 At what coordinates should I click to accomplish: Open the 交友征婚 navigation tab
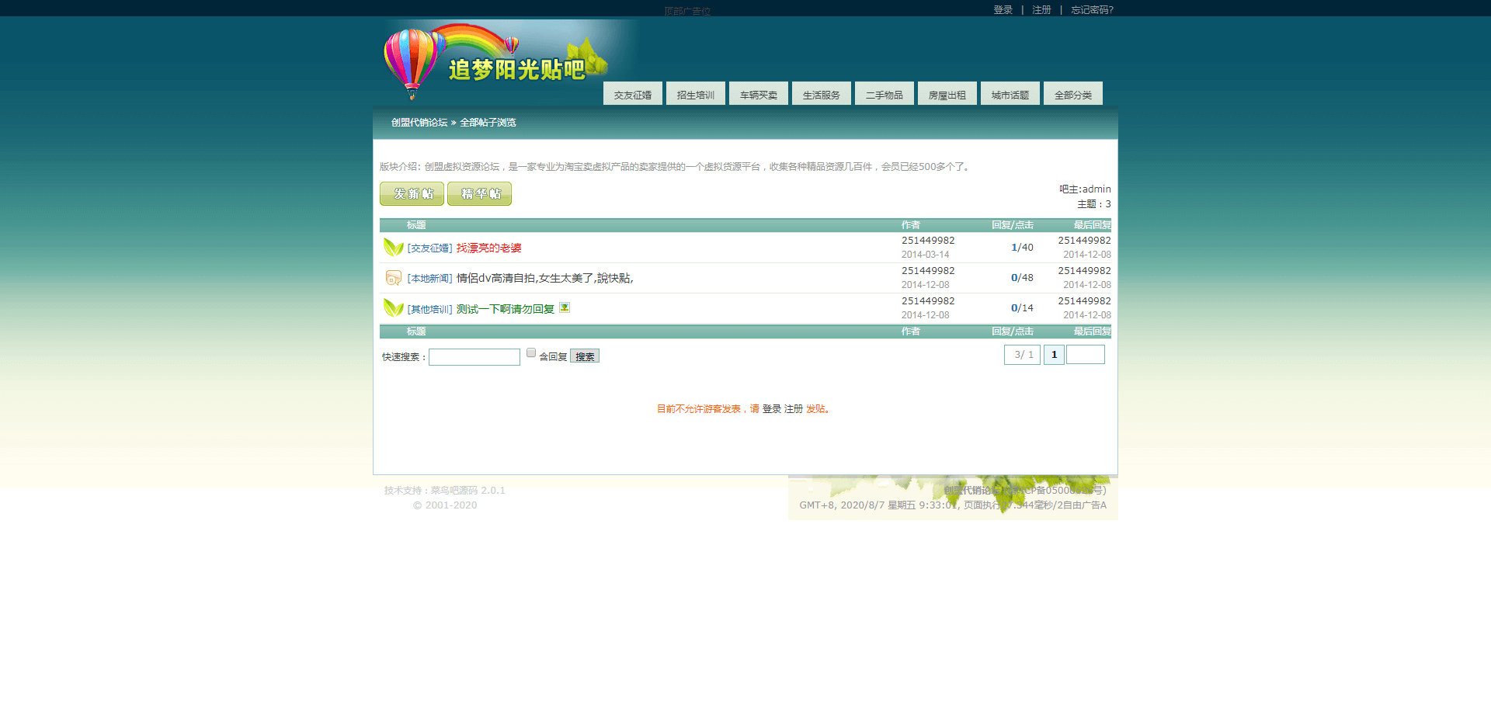point(632,95)
